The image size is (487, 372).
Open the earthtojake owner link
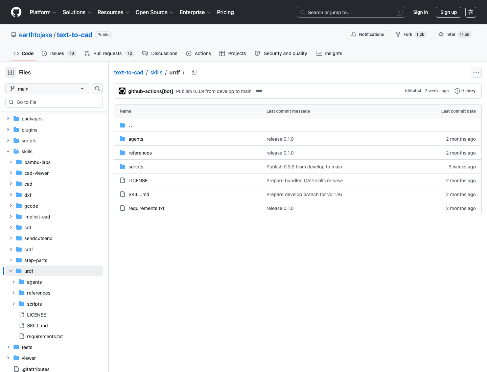(36, 35)
